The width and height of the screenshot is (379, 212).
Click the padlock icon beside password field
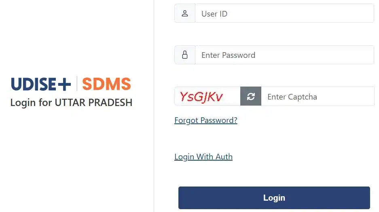pyautogui.click(x=185, y=55)
